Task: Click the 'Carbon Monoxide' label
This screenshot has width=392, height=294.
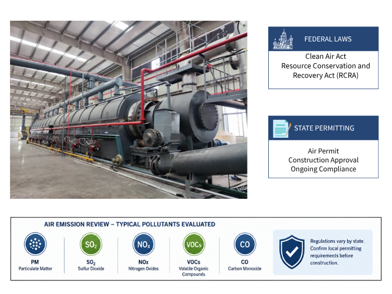Action: (245, 268)
